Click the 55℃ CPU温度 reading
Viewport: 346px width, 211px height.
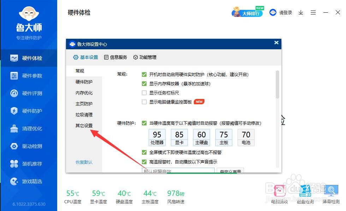point(73,197)
